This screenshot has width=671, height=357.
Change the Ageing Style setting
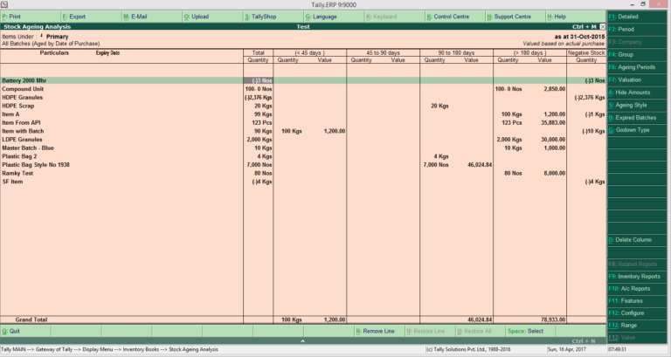click(638, 105)
